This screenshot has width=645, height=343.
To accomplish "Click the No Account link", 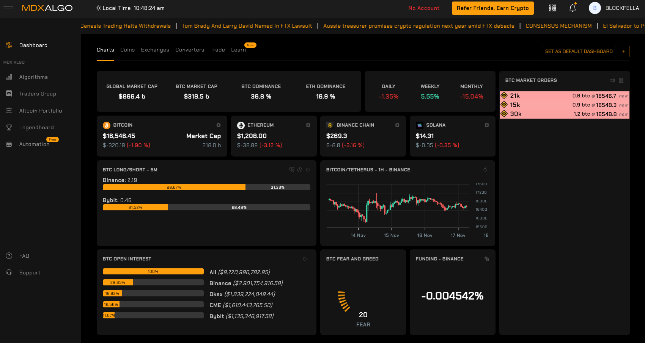I will [424, 8].
